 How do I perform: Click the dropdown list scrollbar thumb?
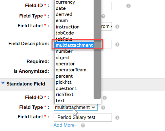[97, 49]
